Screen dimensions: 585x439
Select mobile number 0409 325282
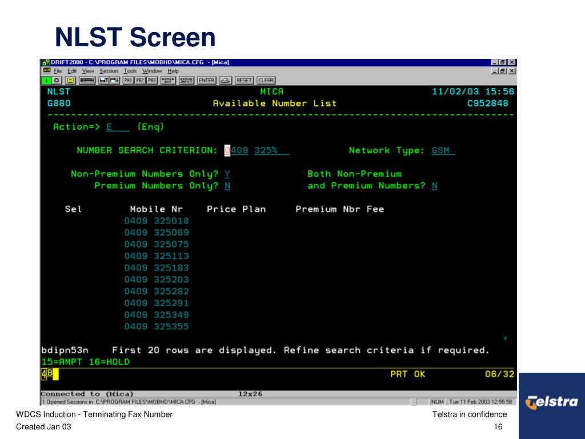[157, 292]
